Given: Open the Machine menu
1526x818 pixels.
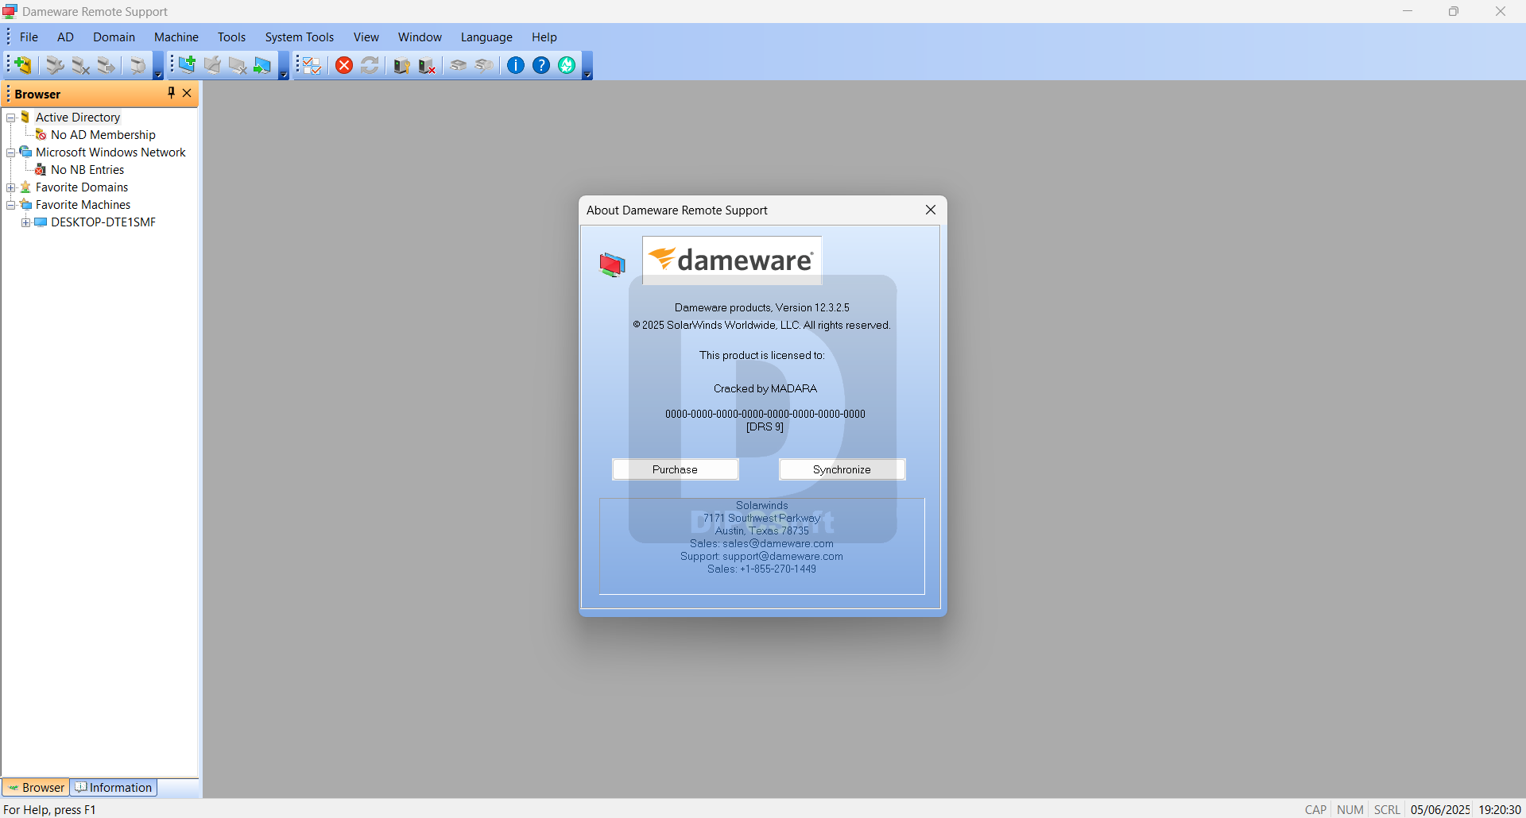Looking at the screenshot, I should pyautogui.click(x=176, y=37).
